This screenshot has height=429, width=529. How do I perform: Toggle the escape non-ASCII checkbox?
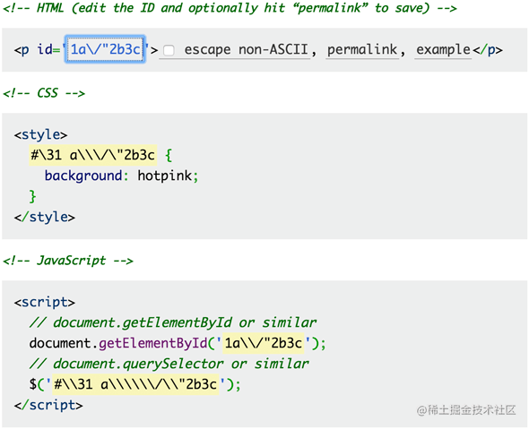[169, 50]
